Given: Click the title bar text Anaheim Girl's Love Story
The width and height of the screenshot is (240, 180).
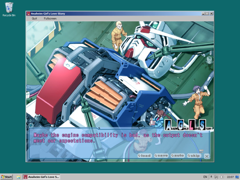Looking at the screenshot, I should click(x=48, y=14).
